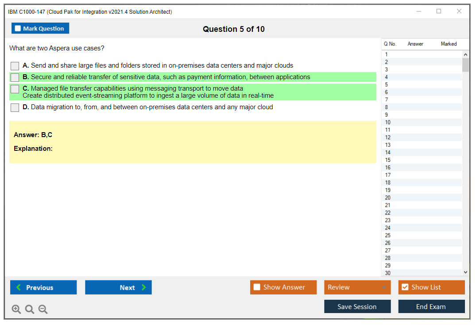Screen dimensions: 476x325
Task: Tick the checkbox for option B
Action: pos(15,77)
